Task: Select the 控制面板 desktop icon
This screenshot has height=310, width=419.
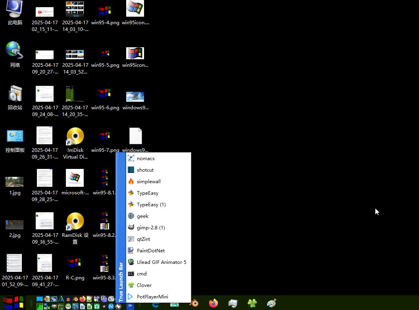Action: [x=15, y=140]
